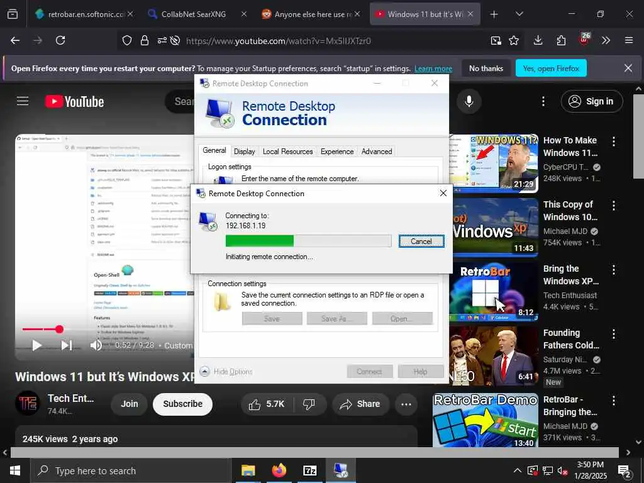Select the Experience tab
Screen dimensions: 644x483
point(337,151)
